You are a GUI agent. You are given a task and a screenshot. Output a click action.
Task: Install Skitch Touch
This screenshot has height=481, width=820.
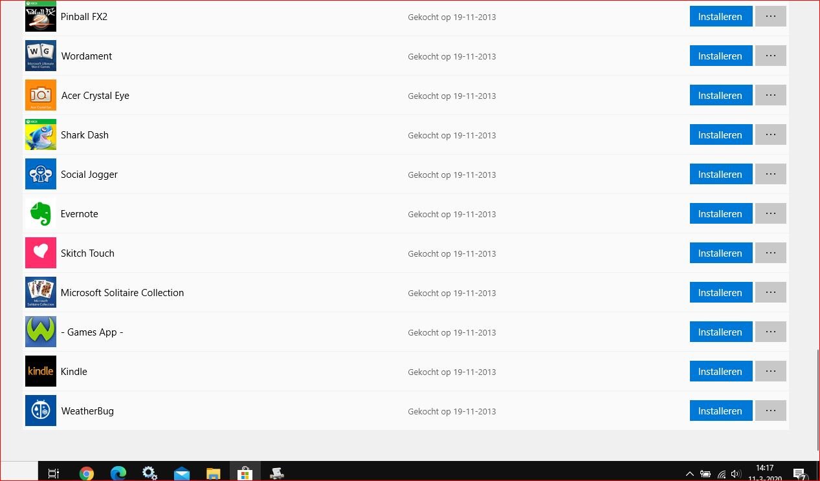(x=721, y=253)
